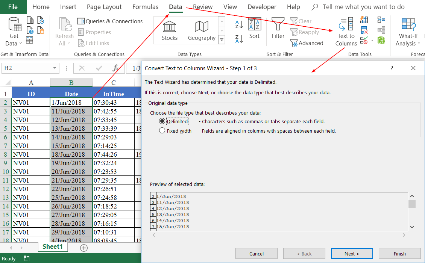Image resolution: width=425 pixels, height=263 pixels.
Task: Click formula bar options dots
Action: [x=67, y=68]
